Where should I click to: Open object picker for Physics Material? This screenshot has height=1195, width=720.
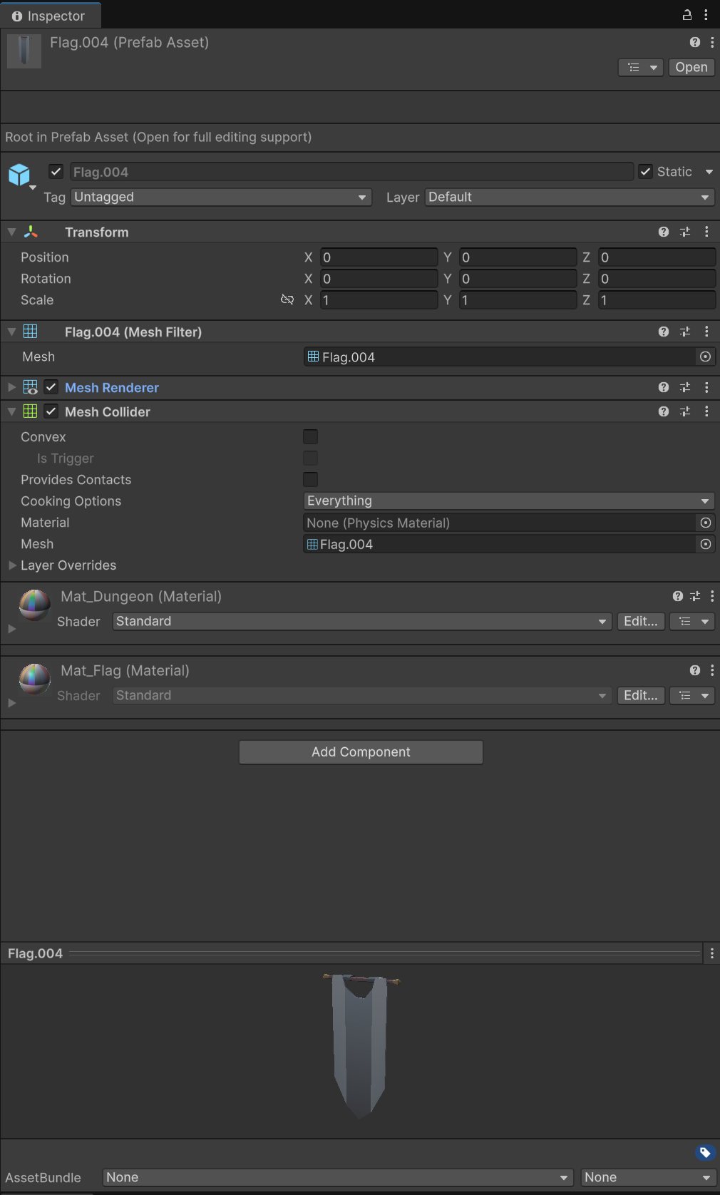pos(705,523)
